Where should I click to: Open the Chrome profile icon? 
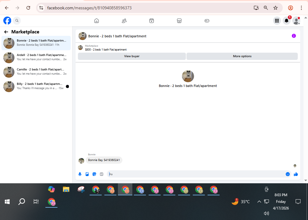(x=291, y=8)
